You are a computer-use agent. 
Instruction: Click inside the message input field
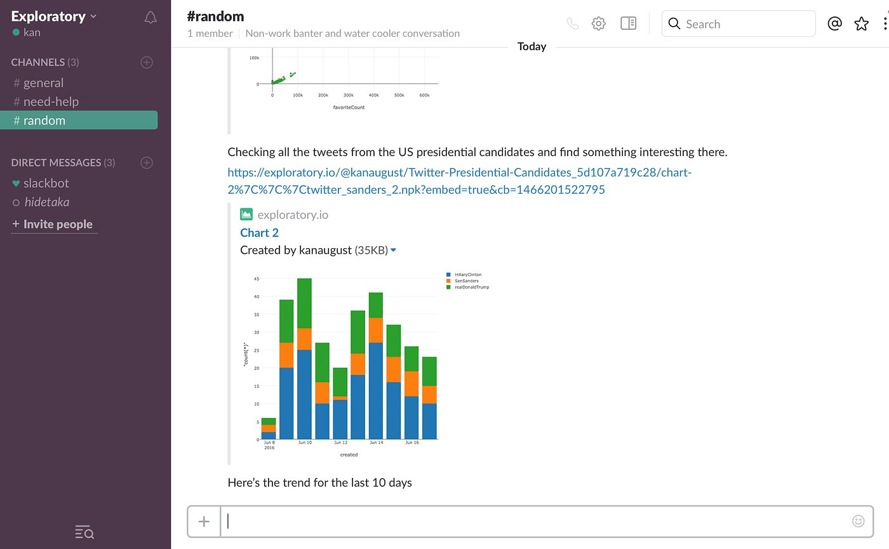(508, 520)
